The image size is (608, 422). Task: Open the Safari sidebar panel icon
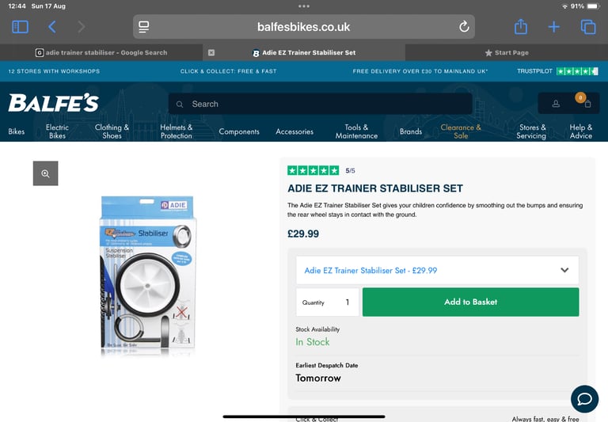point(20,27)
